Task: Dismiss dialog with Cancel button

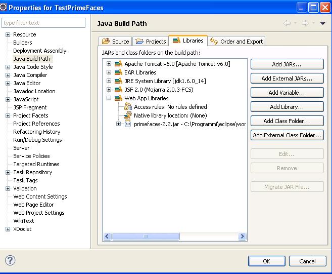Action: pyautogui.click(x=307, y=261)
